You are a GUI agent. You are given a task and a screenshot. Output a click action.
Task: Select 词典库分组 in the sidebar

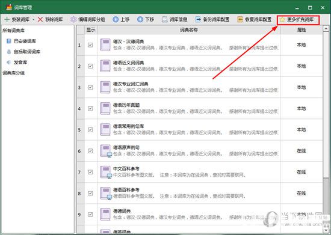[13, 73]
